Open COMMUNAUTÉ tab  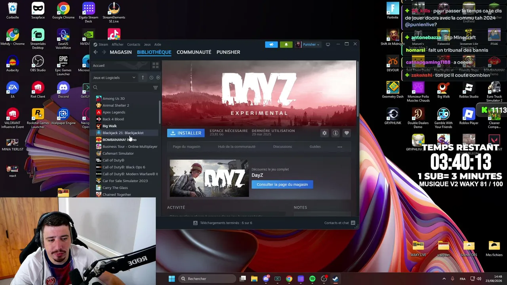tap(194, 52)
